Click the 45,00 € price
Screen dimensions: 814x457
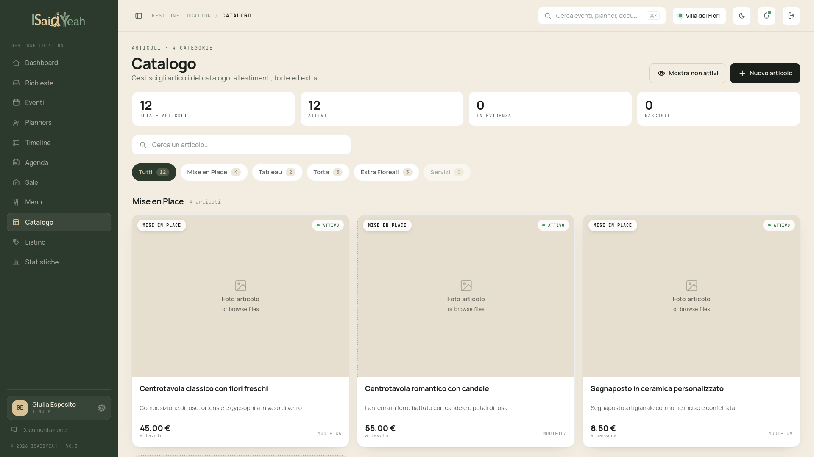tap(155, 428)
